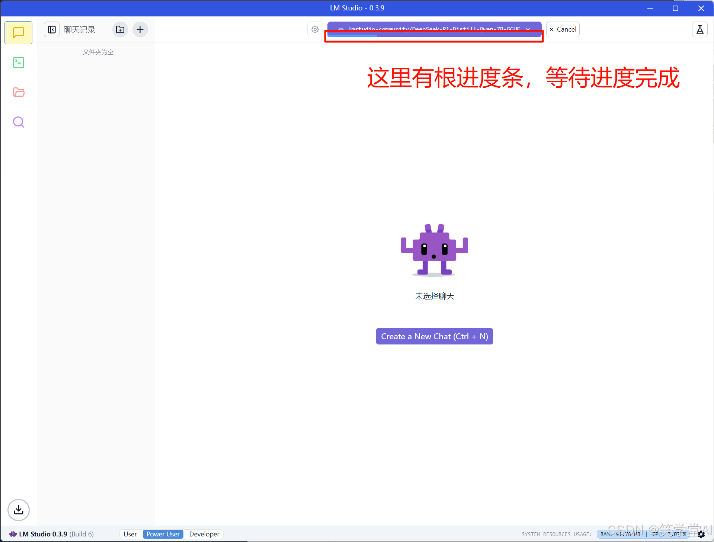Start a new chat with plus icon

pos(140,29)
